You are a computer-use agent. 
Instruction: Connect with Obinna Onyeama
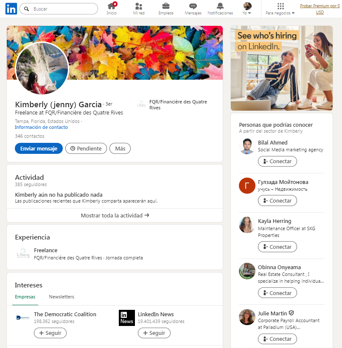[278, 293]
